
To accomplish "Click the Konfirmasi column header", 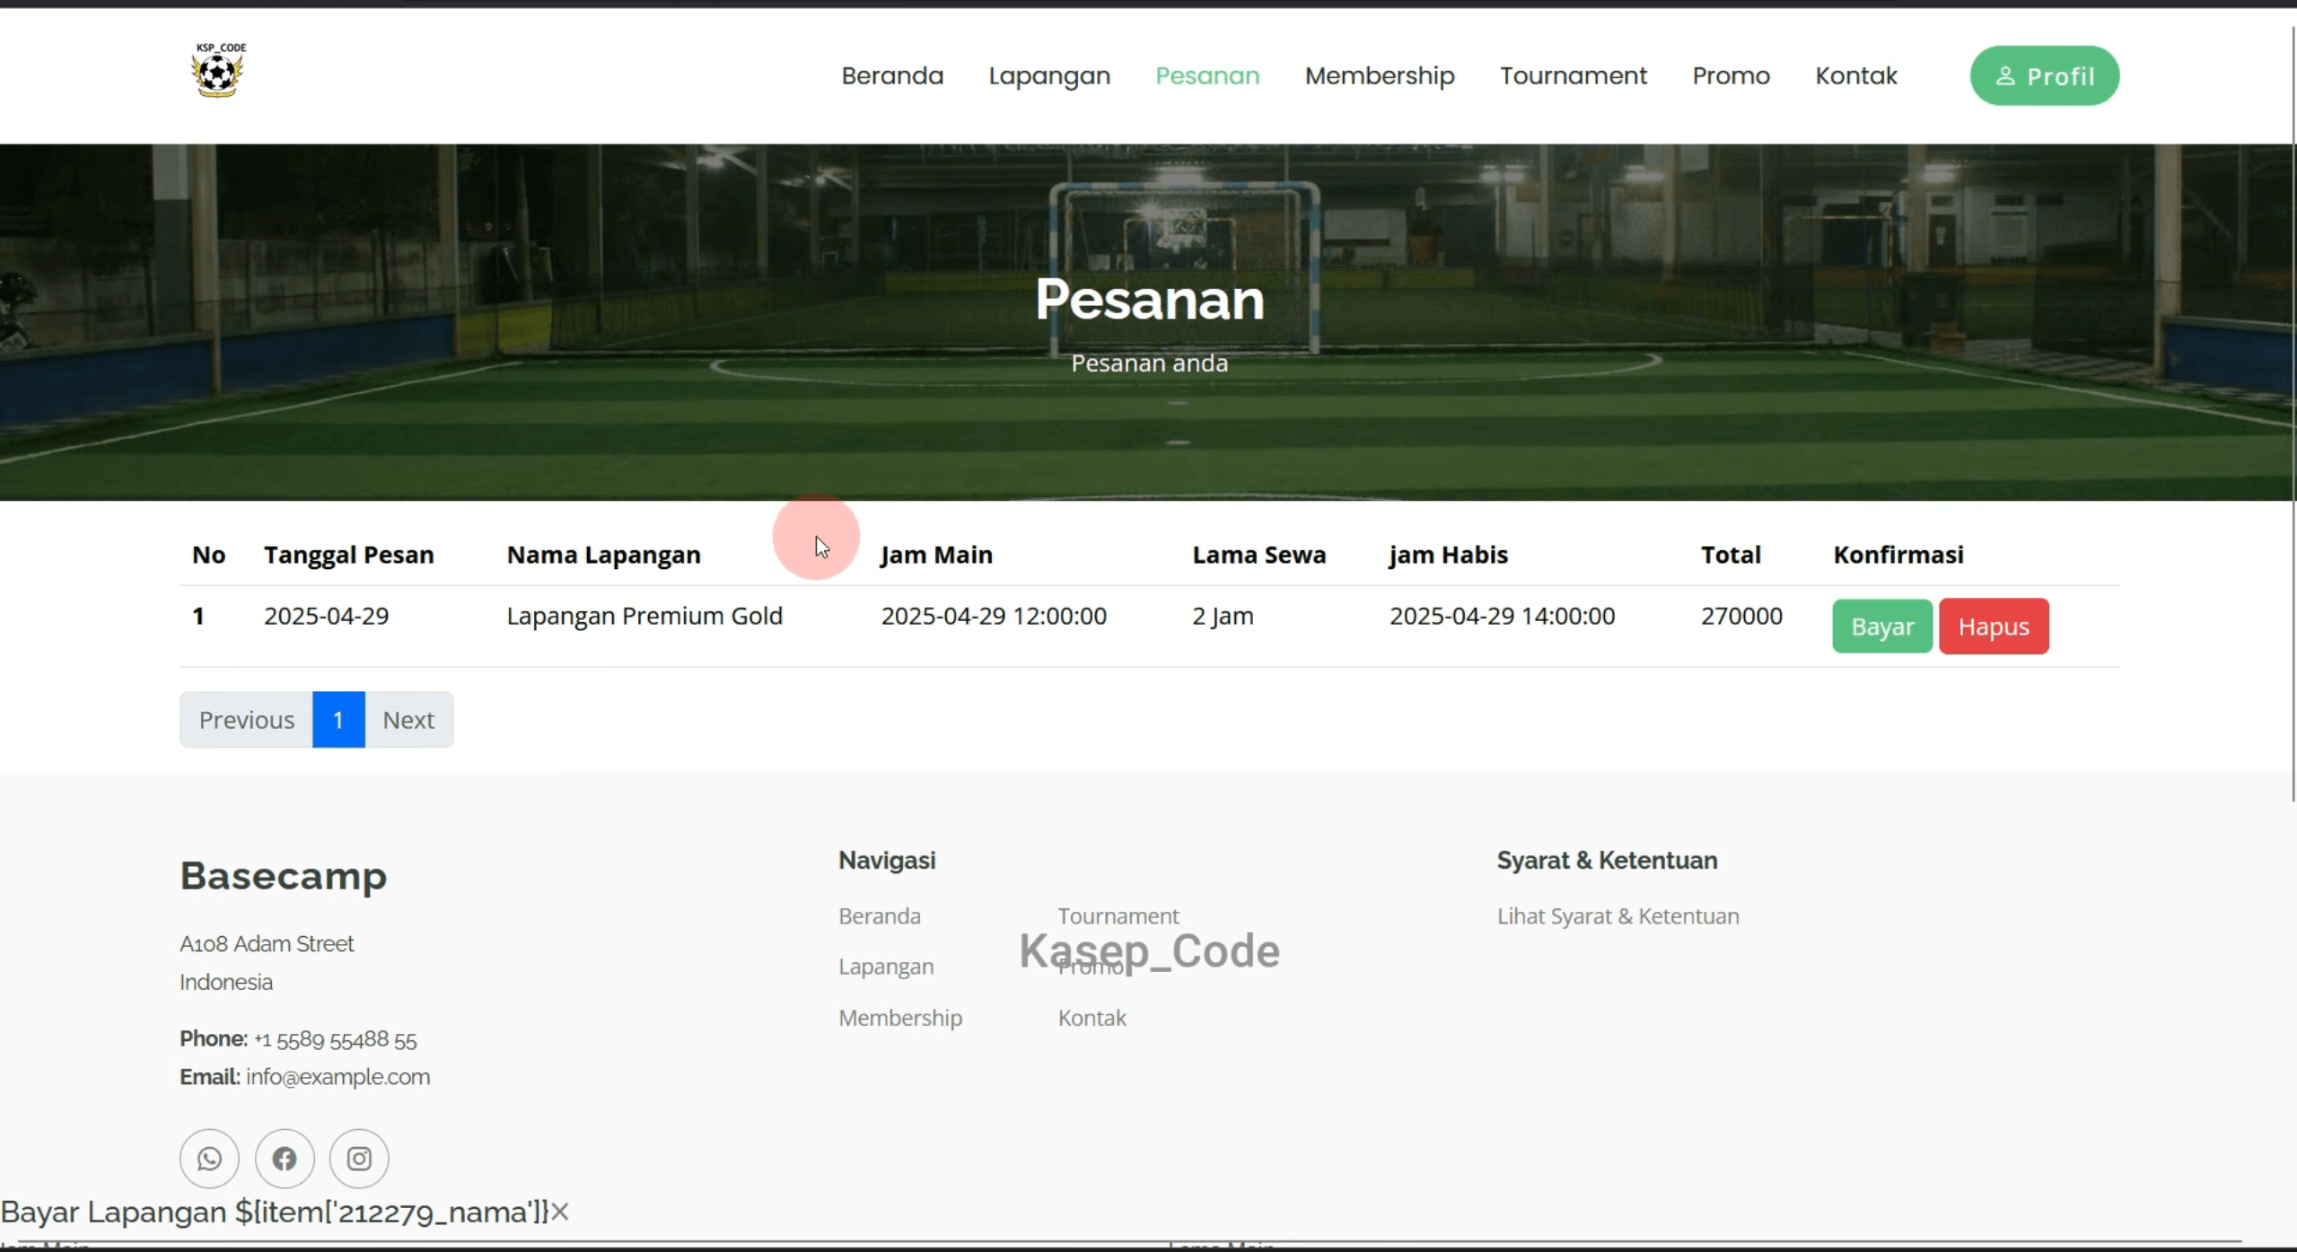I will click(1898, 555).
